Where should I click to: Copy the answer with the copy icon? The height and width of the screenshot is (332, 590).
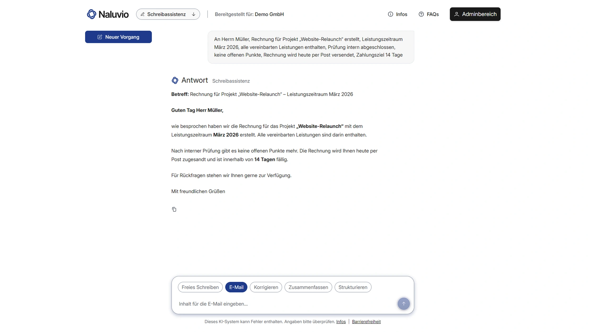174,209
